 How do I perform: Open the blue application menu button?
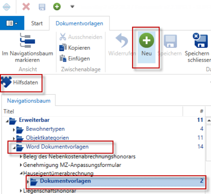pos(12,23)
